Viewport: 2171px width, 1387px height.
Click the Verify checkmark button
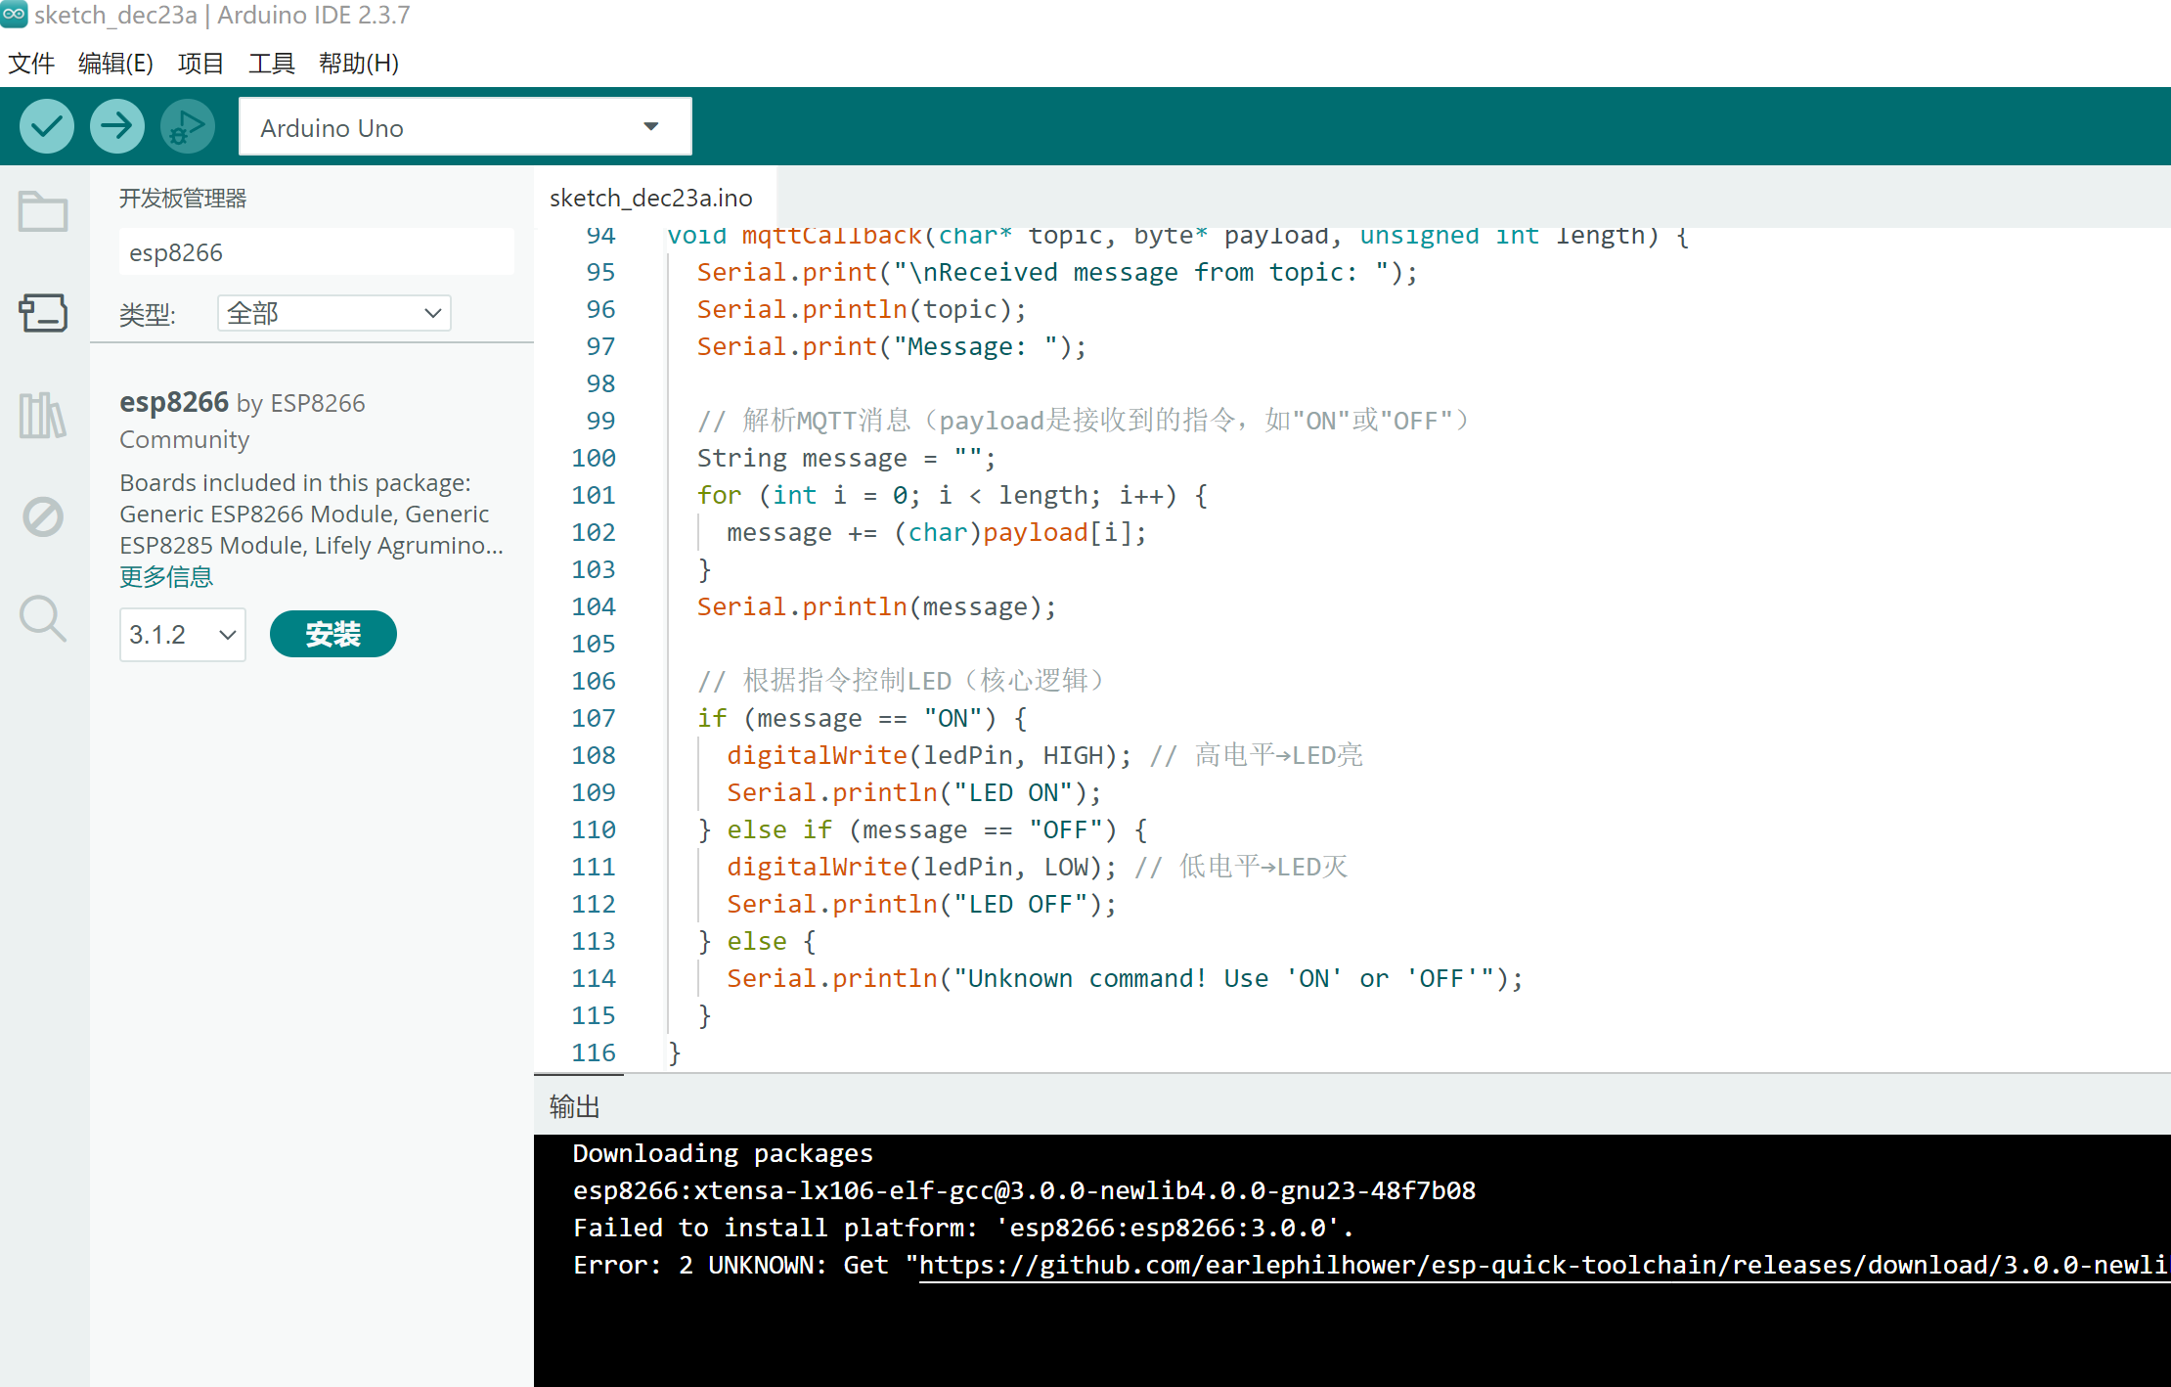click(46, 126)
